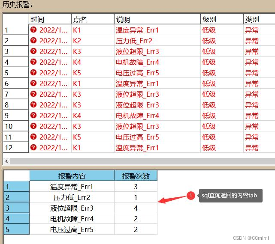
Task: Click the red alarm icon in history row 9
Action: [33, 115]
